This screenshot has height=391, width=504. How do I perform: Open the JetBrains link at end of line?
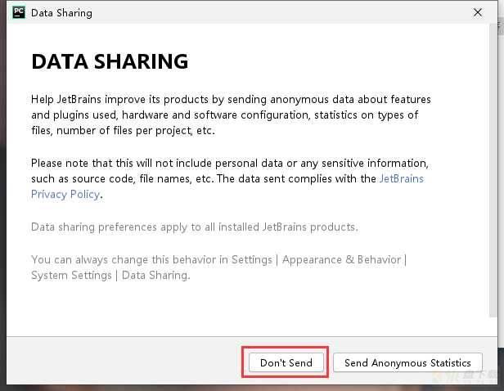click(402, 178)
